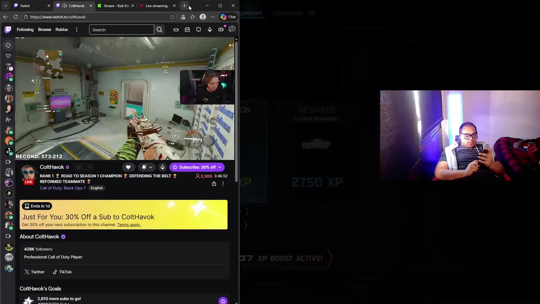Click the For You icon in sidebar
540x304 pixels.
tap(8, 45)
